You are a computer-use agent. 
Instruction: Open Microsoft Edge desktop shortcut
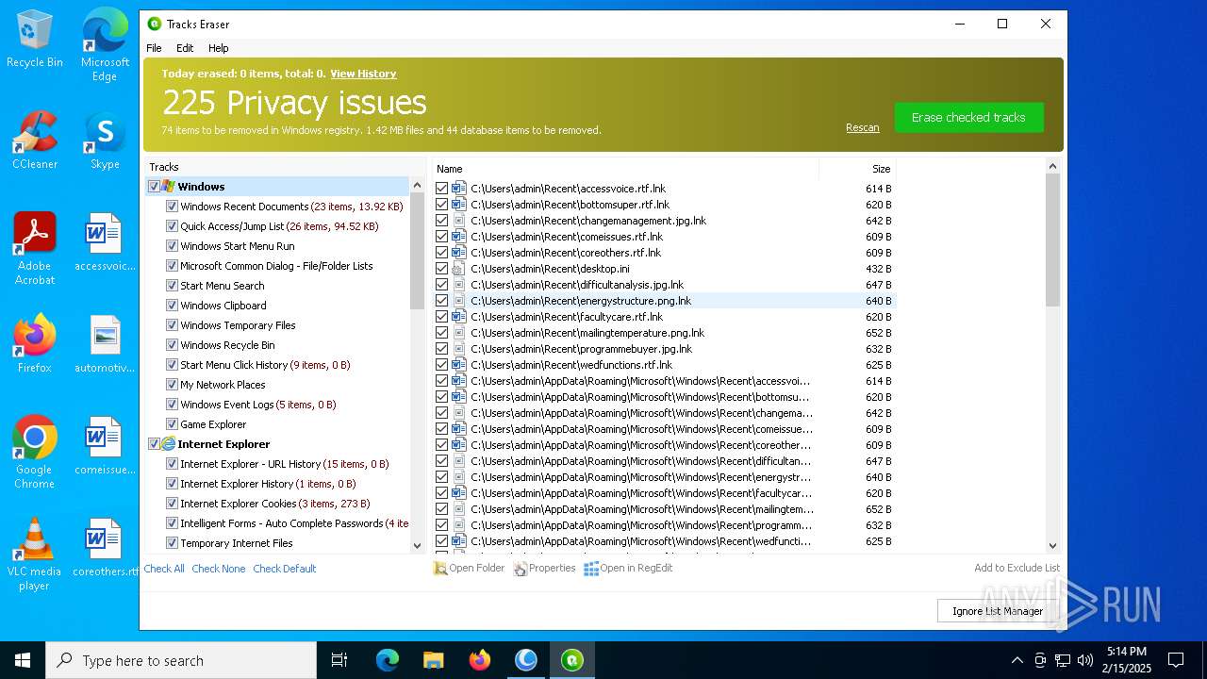pyautogui.click(x=105, y=45)
